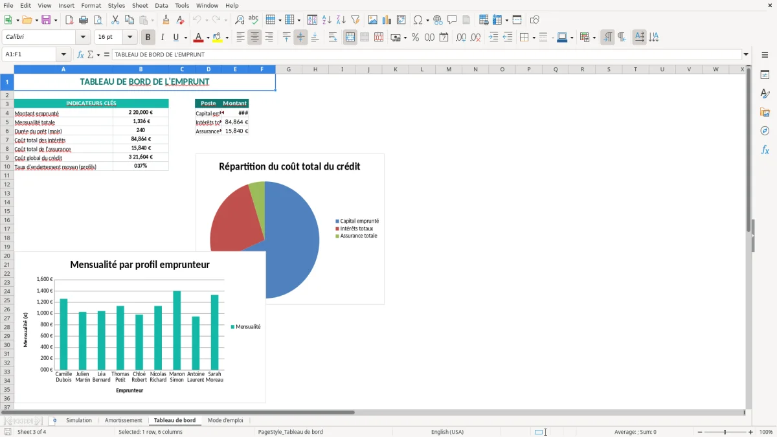Click the zoom in plus button
This screenshot has width=777, height=437.
[x=751, y=432]
